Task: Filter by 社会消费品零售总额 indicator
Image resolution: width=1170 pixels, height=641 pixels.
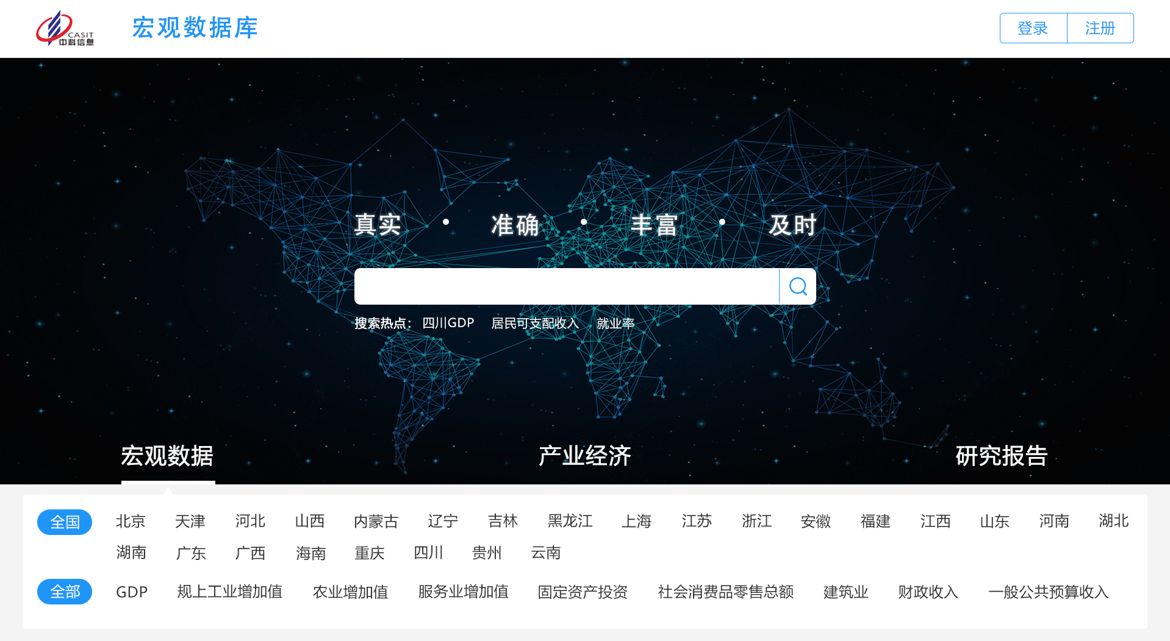Action: pos(725,592)
